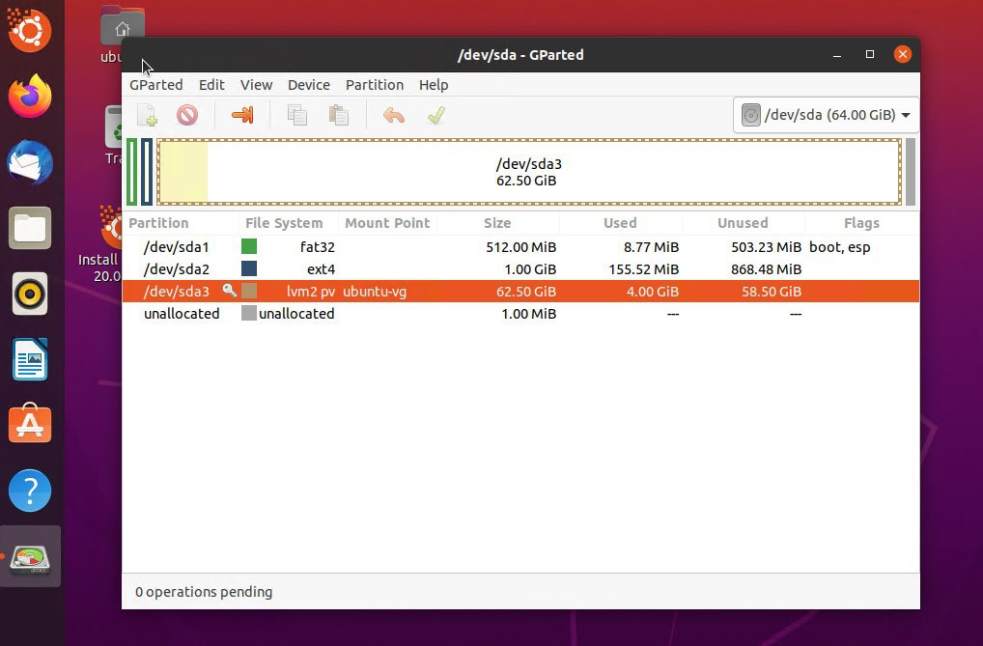Click the Unused column header
983x646 pixels.
point(743,223)
